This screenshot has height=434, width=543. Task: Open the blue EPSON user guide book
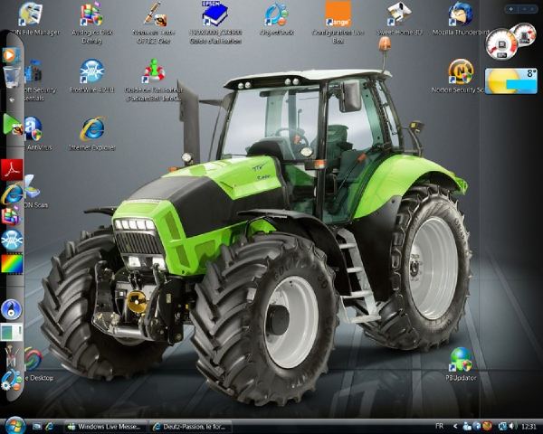point(214,23)
